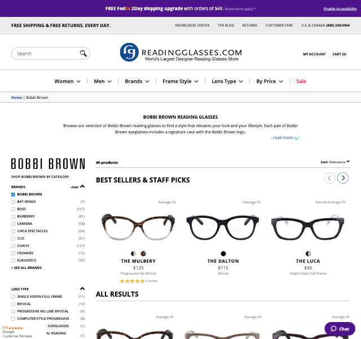Viewport: 361px width, 339px height.
Task: Click the ReadingGlasses.com logo
Action: 180,53
